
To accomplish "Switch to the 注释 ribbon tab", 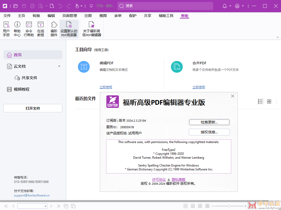I will pyautogui.click(x=88, y=16).
